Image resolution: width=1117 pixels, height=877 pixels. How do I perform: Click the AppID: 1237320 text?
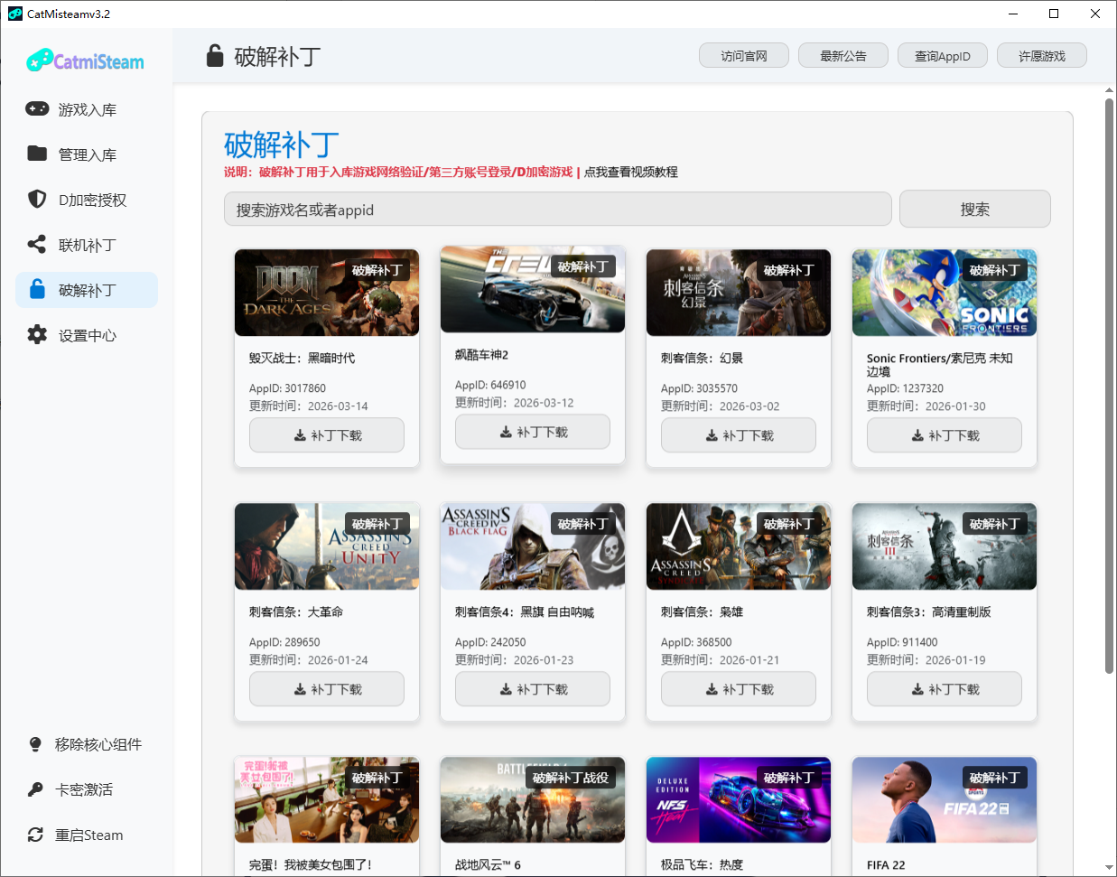[905, 388]
